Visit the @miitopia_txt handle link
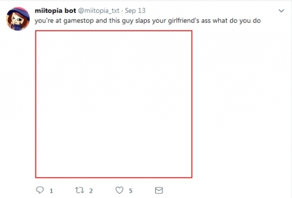 (x=98, y=11)
